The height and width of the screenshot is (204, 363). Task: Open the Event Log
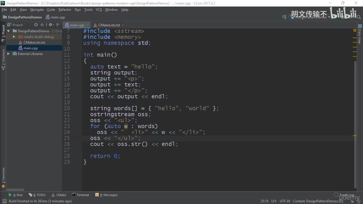[344, 195]
